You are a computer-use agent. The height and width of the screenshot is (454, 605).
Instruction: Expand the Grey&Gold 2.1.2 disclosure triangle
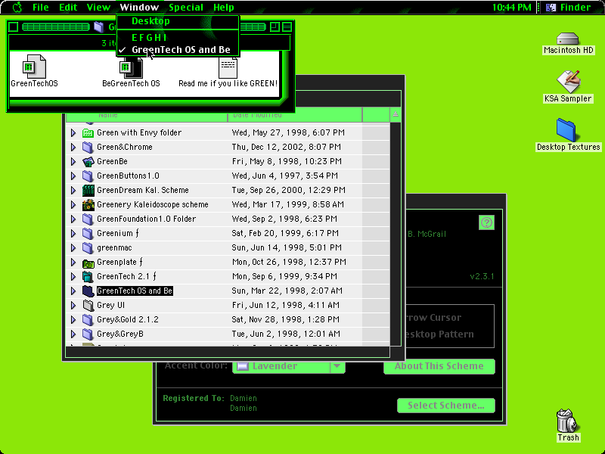pos(73,319)
